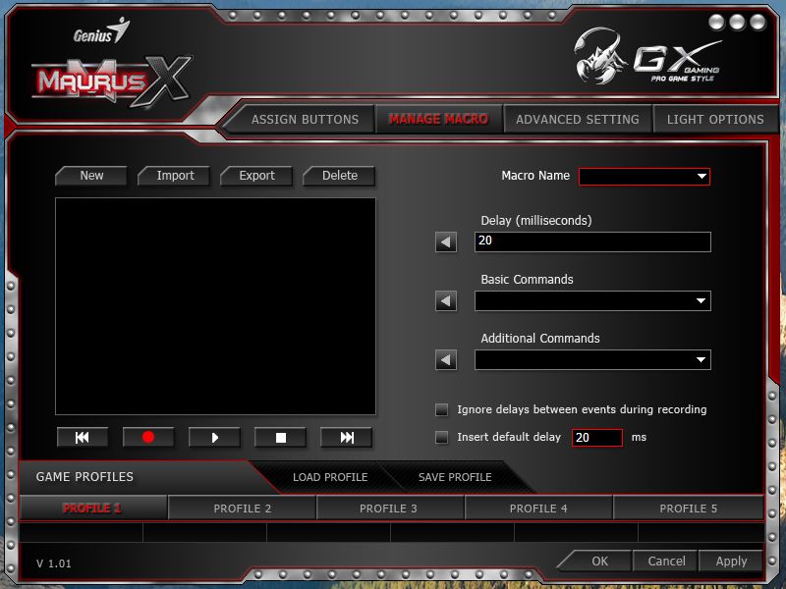The image size is (786, 589).
Task: Start recording macro with red record button
Action: point(148,437)
